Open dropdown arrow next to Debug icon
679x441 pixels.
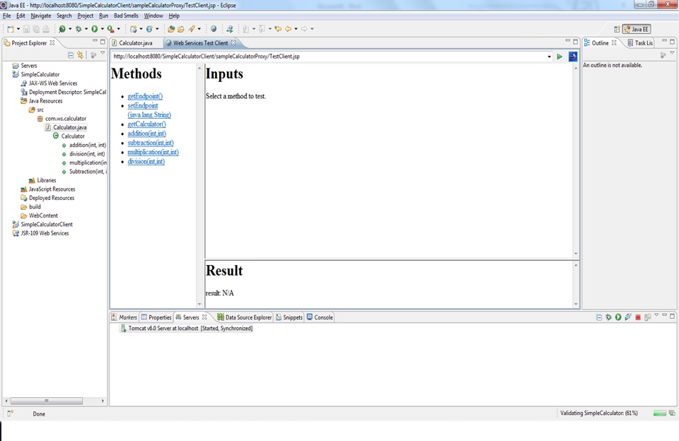tap(86, 29)
